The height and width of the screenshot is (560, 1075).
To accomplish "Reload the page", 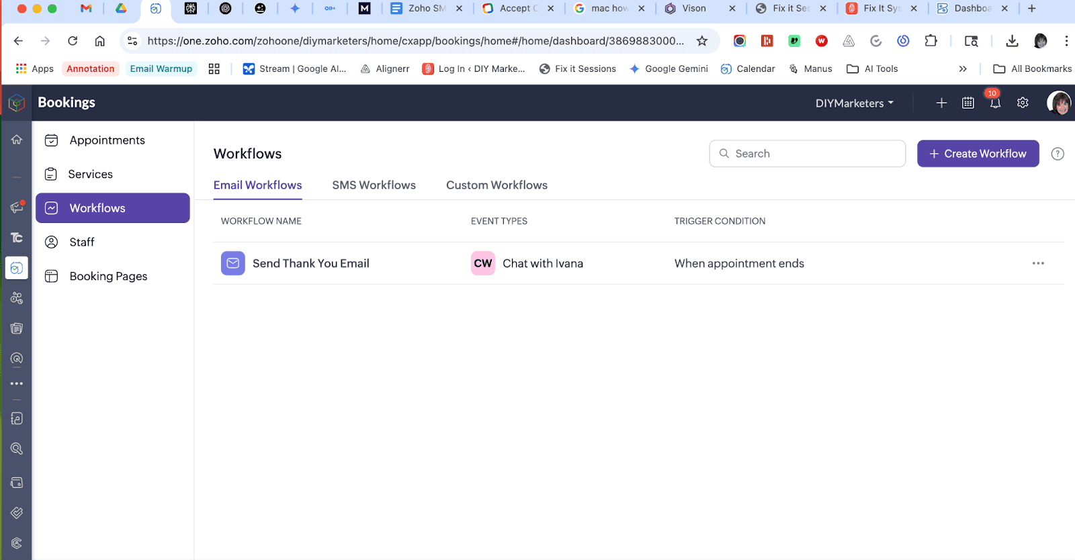I will click(73, 41).
